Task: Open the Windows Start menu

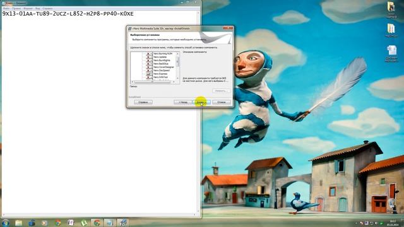Action: (6, 223)
